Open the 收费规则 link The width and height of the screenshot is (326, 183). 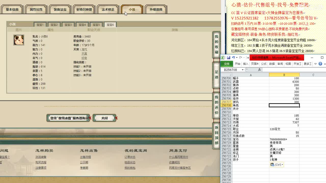click(174, 162)
